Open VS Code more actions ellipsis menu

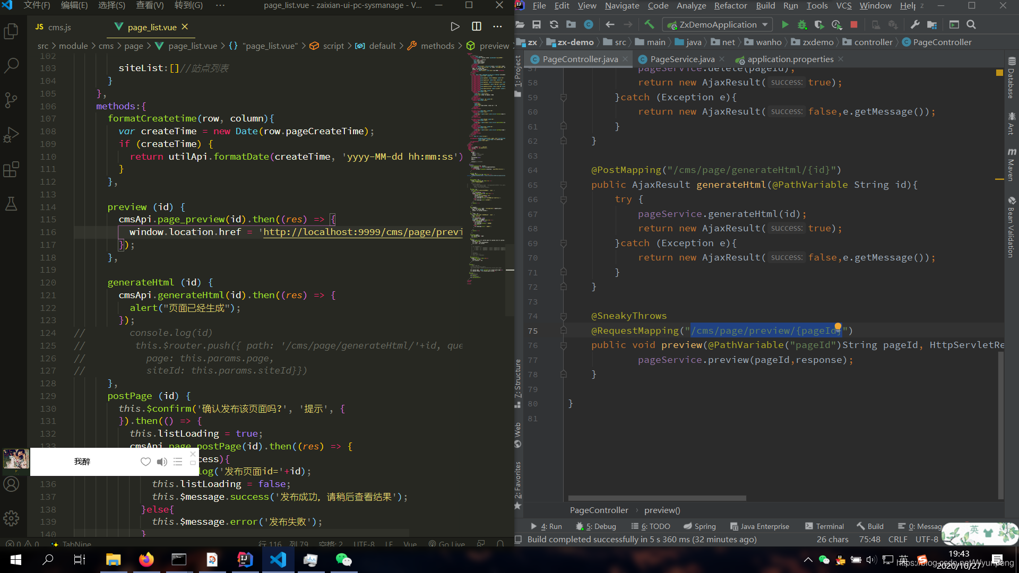tap(497, 27)
